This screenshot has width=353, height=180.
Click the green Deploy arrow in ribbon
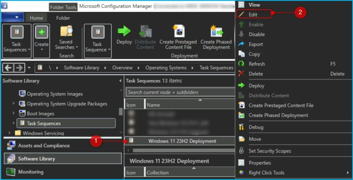(124, 31)
